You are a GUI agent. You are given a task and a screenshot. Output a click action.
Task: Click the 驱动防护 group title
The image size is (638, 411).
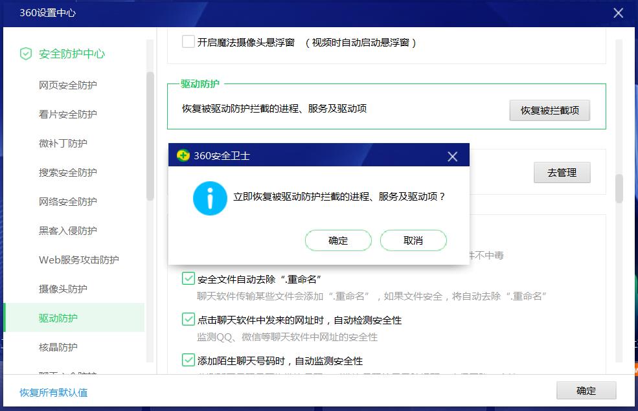pos(199,83)
